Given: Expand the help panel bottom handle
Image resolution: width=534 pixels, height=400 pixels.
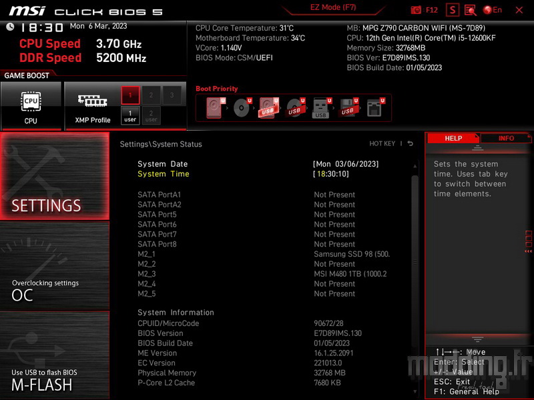Looking at the screenshot, I should coord(477,339).
